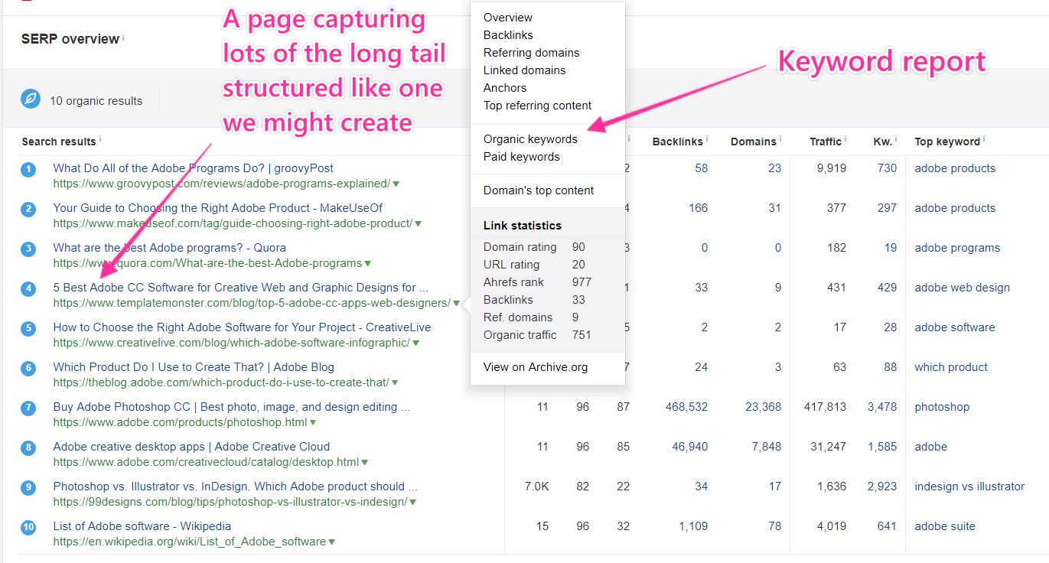Open '5 Best Adobe CC Software' result title
This screenshot has width=1049, height=563.
[241, 288]
